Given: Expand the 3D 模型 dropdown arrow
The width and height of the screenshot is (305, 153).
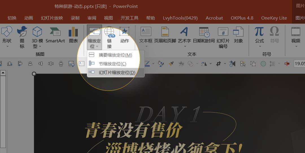Looking at the screenshot, I should coord(40,46).
